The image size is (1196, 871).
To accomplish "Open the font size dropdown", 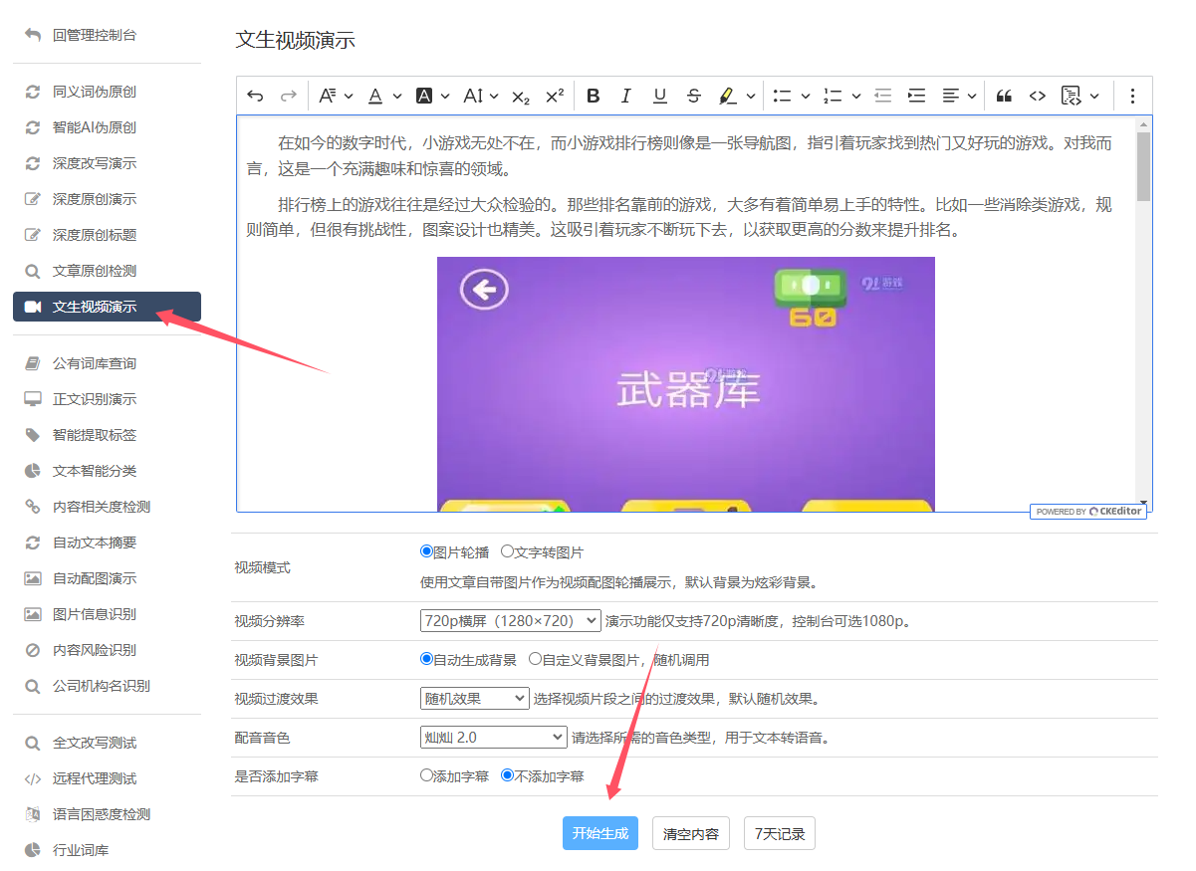I will click(x=480, y=96).
